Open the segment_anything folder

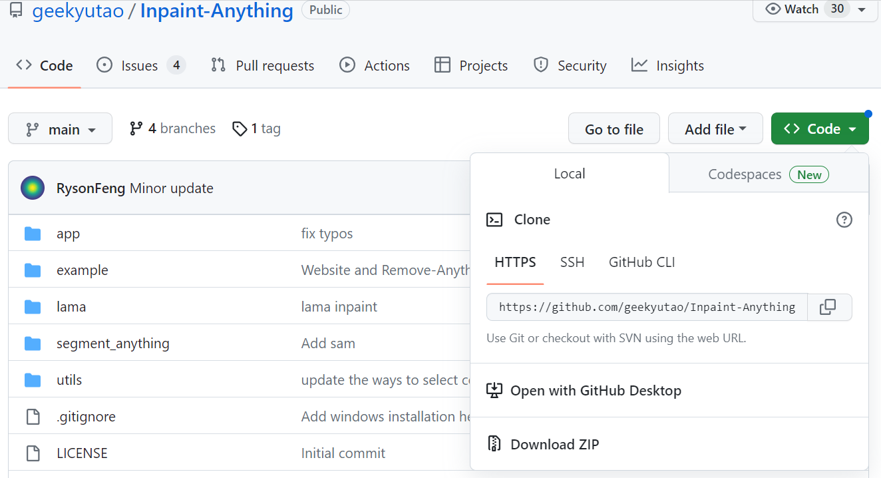click(113, 344)
